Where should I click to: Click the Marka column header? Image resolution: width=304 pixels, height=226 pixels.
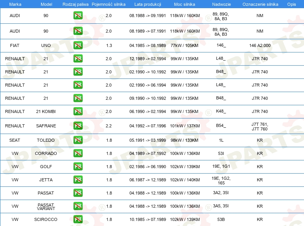point(15,4)
